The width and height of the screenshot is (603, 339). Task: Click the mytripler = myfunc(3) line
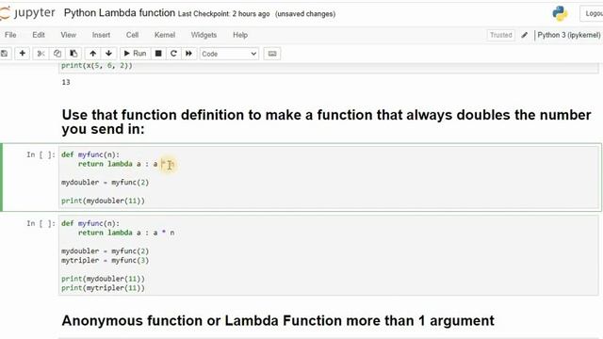(x=105, y=260)
